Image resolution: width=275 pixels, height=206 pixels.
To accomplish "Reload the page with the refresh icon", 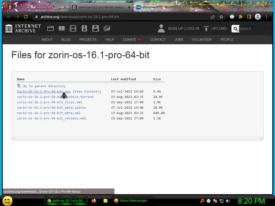I will 26,17.
